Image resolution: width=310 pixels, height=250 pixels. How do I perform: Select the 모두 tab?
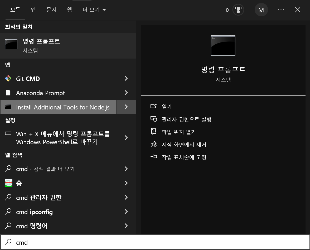tap(15, 10)
